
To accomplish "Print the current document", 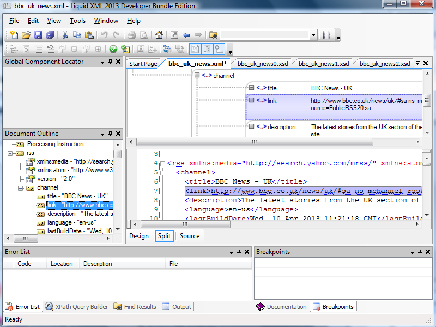I will tap(131, 35).
